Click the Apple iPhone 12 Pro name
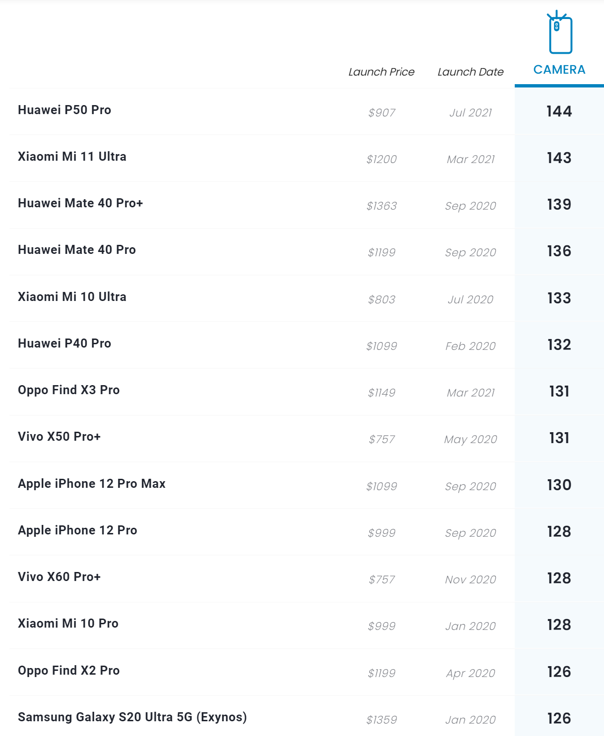 tap(77, 530)
